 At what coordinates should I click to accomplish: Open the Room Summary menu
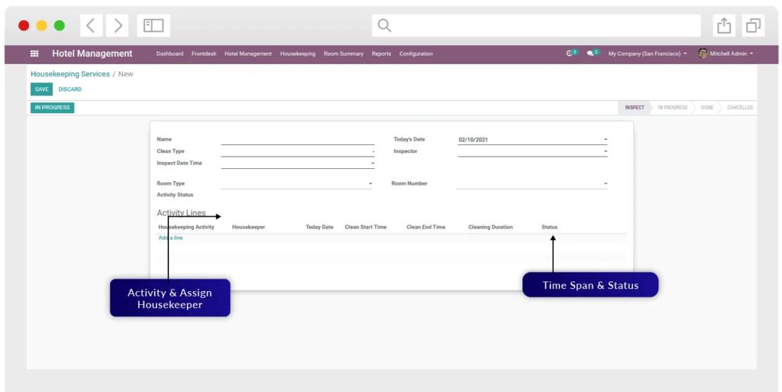click(344, 53)
